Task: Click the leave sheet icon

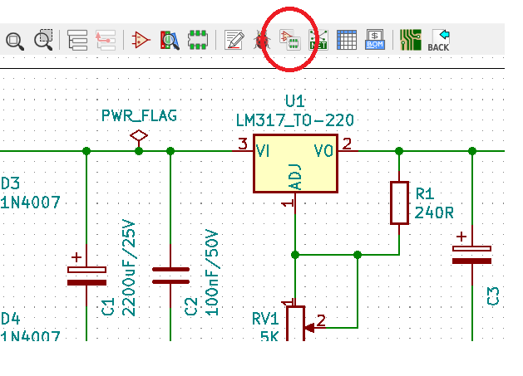Action: pyautogui.click(x=106, y=39)
